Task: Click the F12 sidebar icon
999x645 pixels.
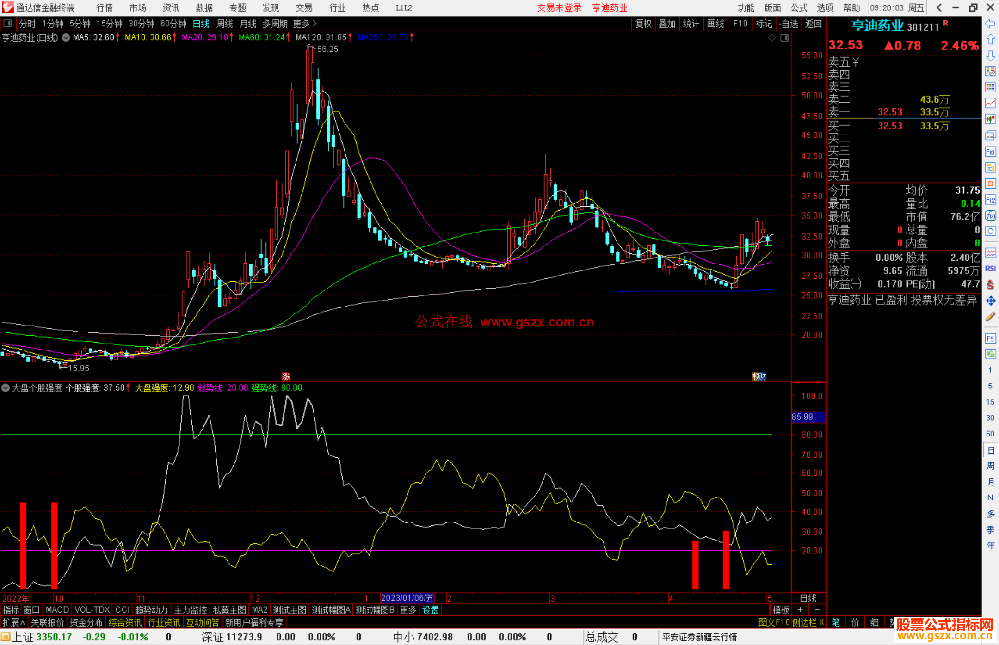Action: coord(990,200)
